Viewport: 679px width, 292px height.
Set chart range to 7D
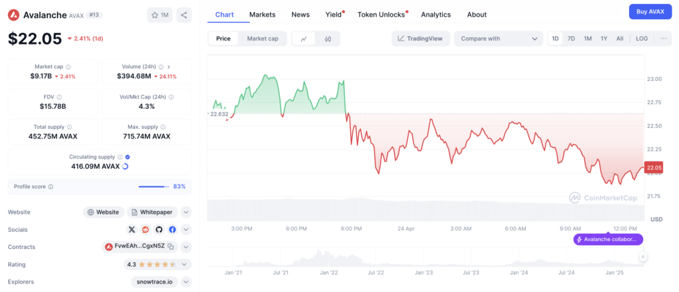click(x=571, y=38)
